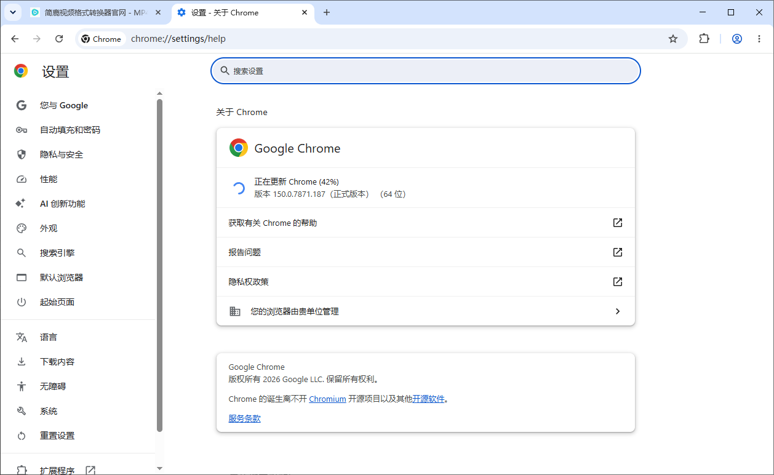
Task: Click the 重置设置 reset icon
Action: 22,436
